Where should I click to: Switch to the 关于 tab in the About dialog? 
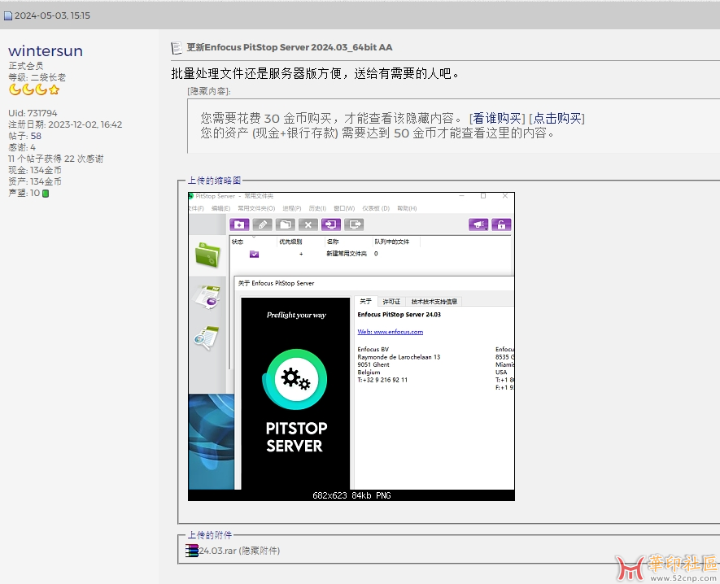366,301
